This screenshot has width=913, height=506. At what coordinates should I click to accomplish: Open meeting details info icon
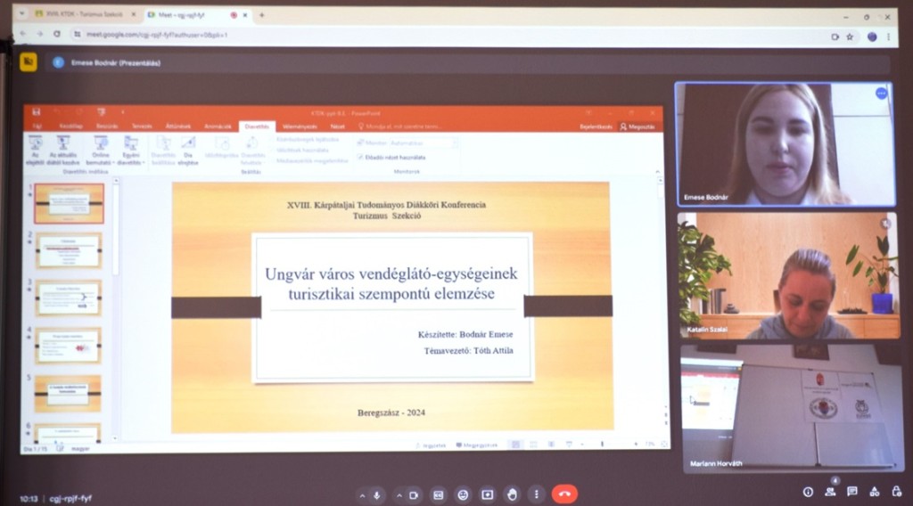point(808,491)
